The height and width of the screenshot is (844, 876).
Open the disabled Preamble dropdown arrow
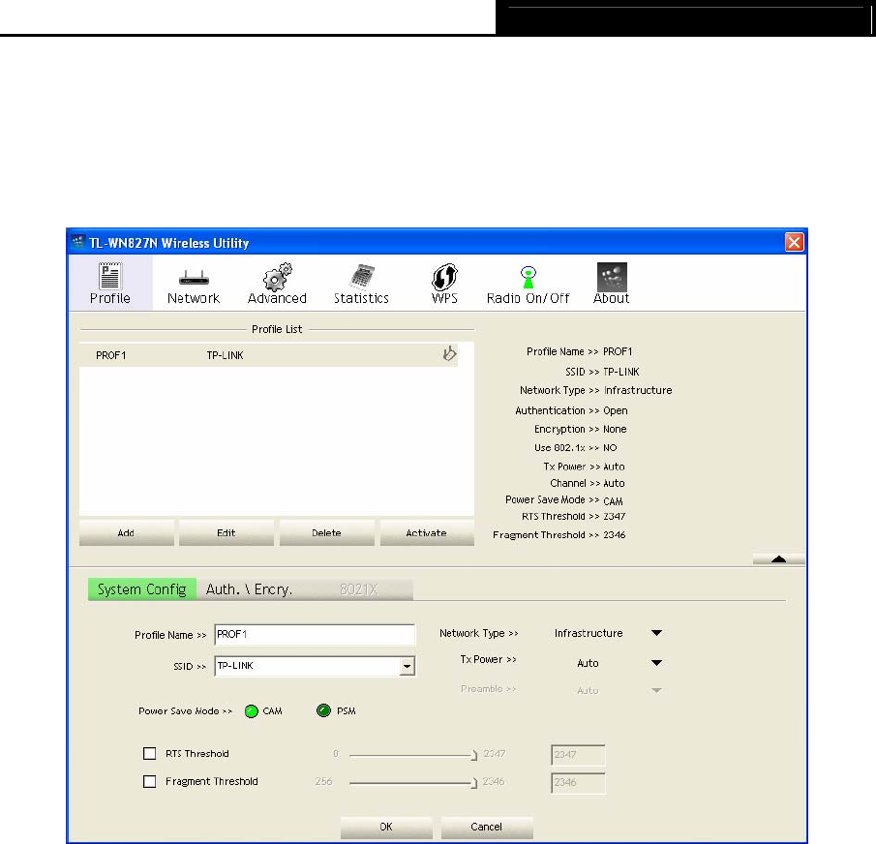[x=656, y=691]
